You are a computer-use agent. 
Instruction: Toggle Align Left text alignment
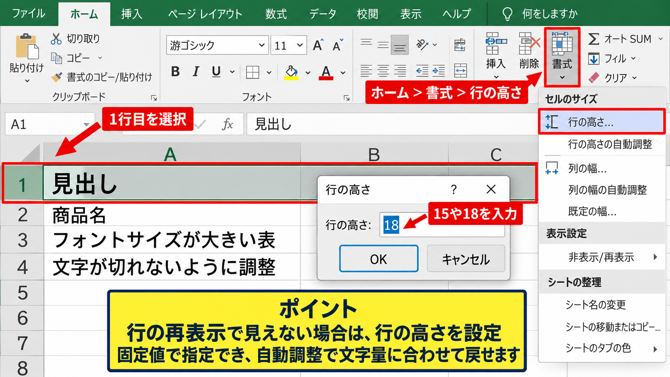pos(366,71)
